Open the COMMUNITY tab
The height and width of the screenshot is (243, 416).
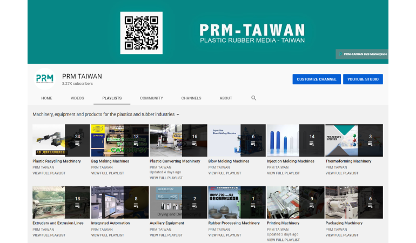click(151, 98)
